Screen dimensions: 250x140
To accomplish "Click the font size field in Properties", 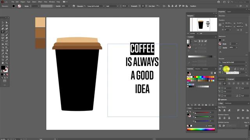I will point(227,69).
